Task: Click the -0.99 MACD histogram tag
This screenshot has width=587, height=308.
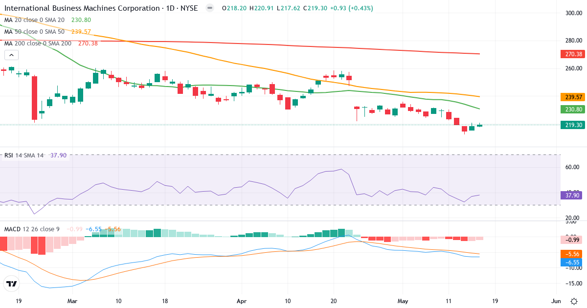Action: coord(571,240)
